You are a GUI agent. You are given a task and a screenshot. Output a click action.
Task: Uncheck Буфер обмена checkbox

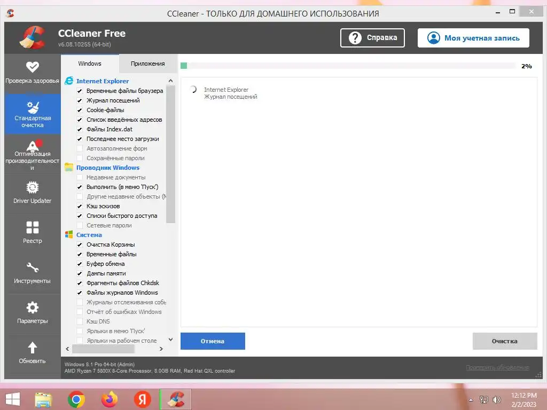80,264
